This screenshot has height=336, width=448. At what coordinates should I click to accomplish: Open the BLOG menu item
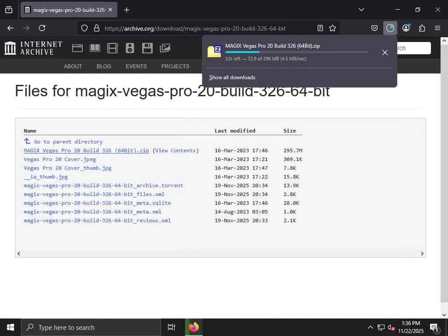(104, 66)
